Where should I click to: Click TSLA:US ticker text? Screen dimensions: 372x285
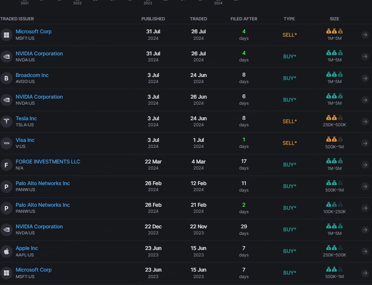[x=25, y=125]
